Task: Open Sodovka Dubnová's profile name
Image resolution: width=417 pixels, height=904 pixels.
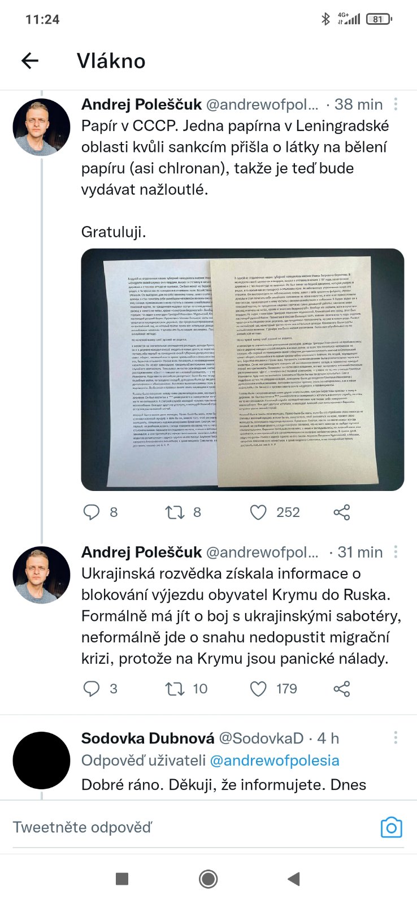Action: (x=147, y=738)
